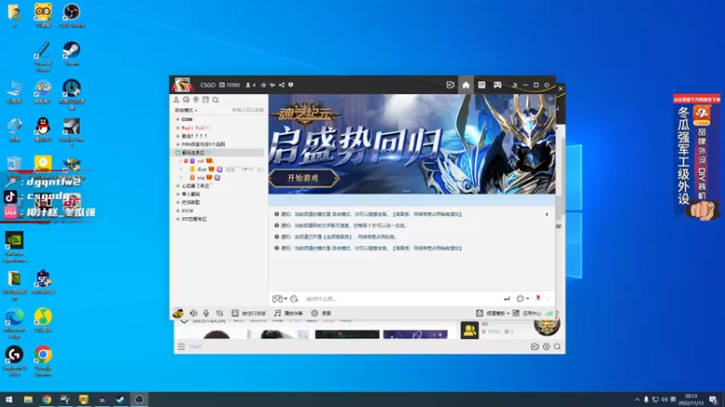The width and height of the screenshot is (725, 407).
Task: Click the 开始游戏 button on banner
Action: [x=304, y=178]
